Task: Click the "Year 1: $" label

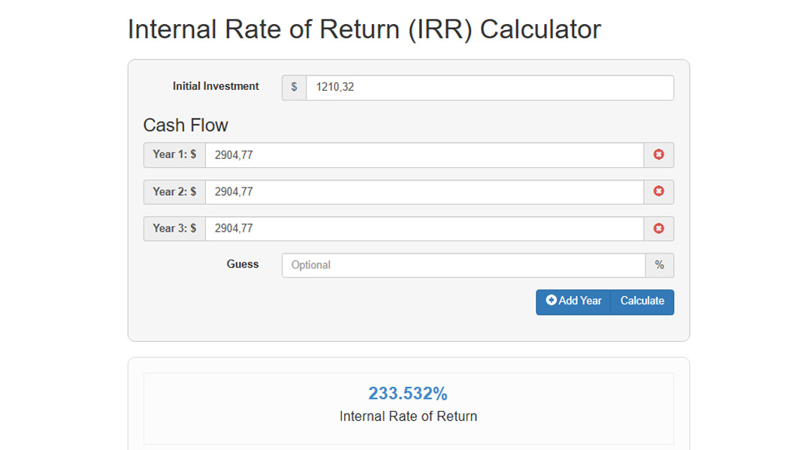Action: coord(174,154)
